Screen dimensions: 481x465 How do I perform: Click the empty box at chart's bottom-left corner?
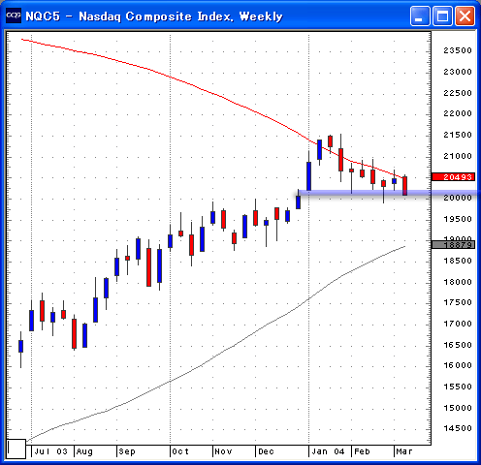(x=16, y=449)
